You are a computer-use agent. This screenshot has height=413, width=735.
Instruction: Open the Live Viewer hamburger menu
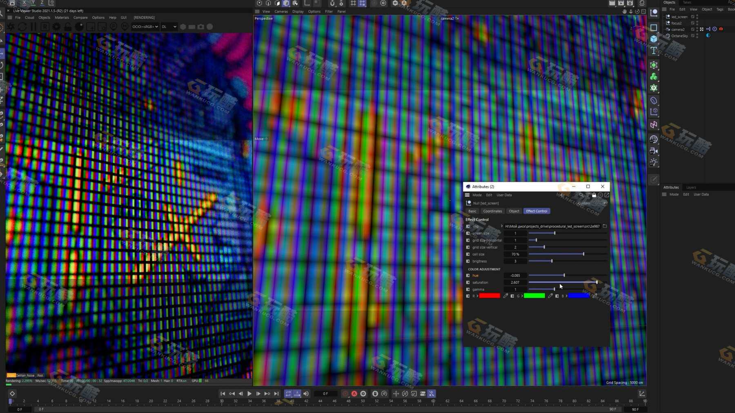[9, 18]
